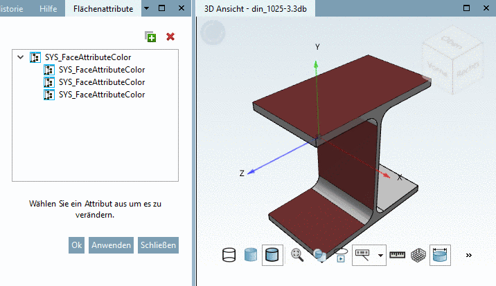Screen dimensions: 496x286
Task: Select the Flächenattribute tab
Action: coord(103,9)
